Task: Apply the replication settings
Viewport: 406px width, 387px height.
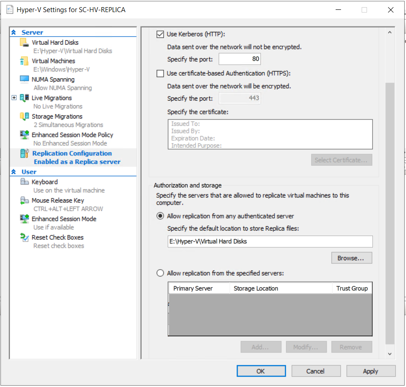Action: point(371,371)
